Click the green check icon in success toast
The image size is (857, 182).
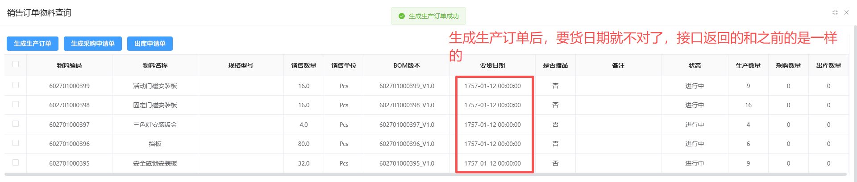[x=401, y=16]
